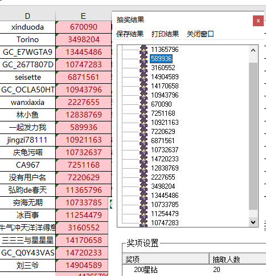This screenshot has width=266, height=276.
Task: Select winner 7220629 in the result tree
Action: click(163, 132)
